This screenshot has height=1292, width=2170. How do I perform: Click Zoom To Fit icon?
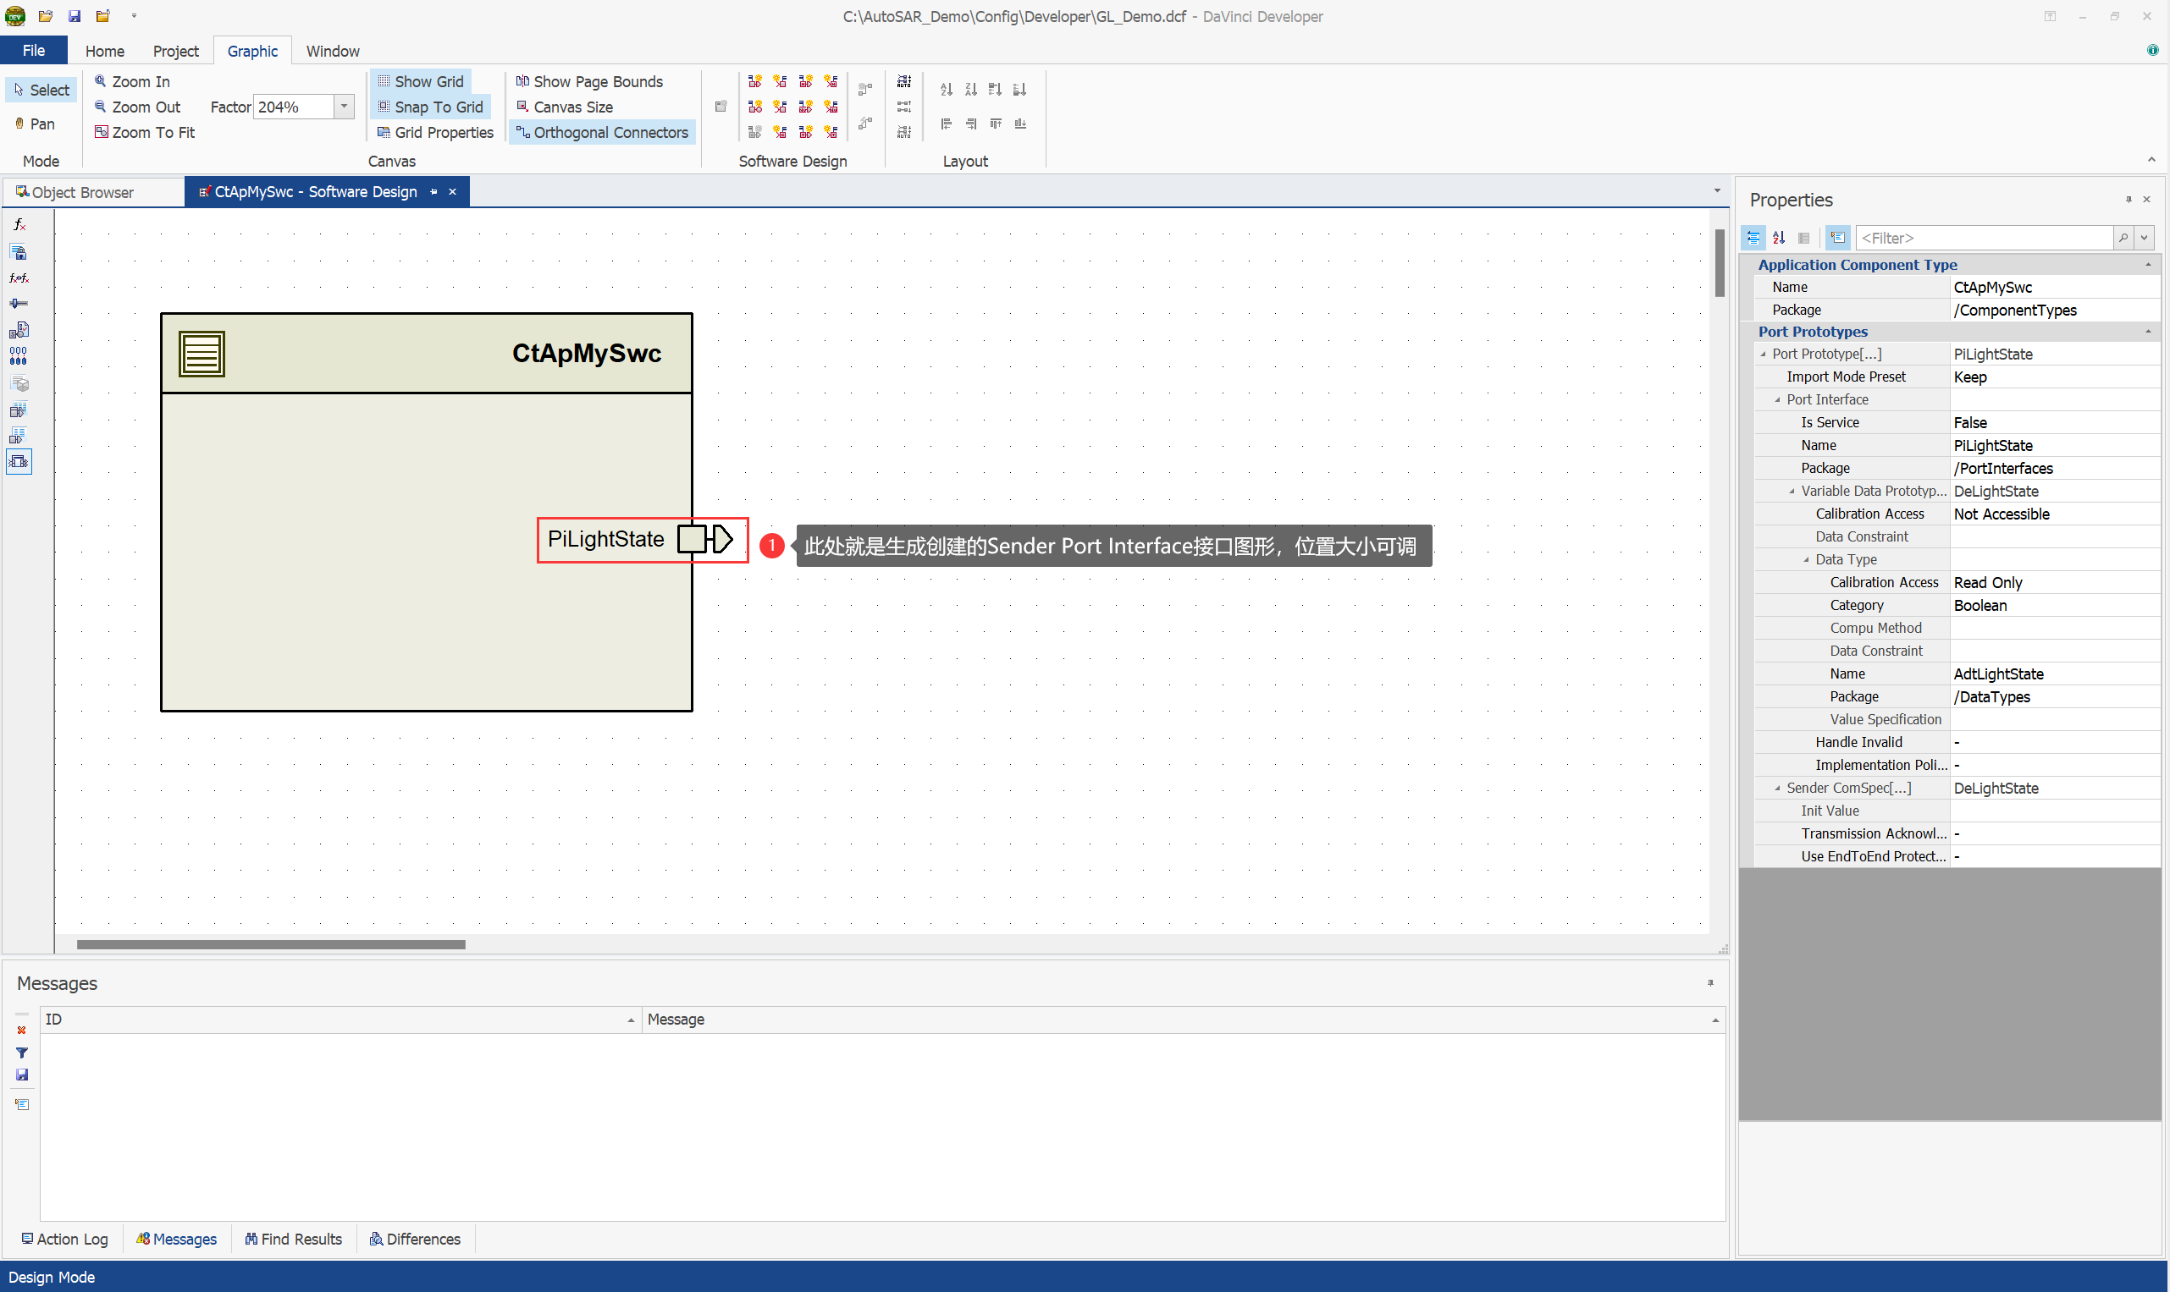coord(102,132)
